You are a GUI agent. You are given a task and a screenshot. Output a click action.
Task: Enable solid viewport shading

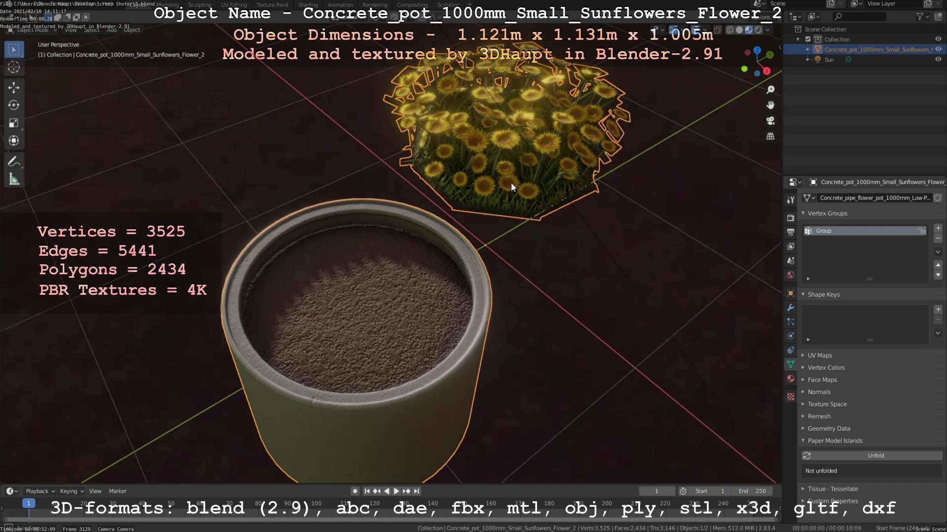pos(739,30)
